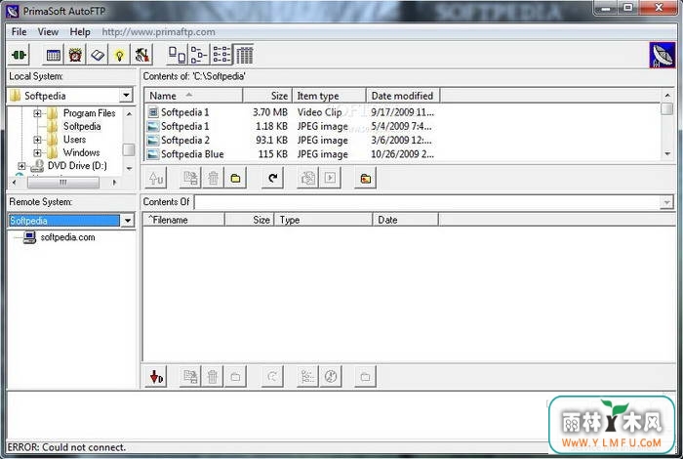Sort local files by Item type column

(329, 96)
